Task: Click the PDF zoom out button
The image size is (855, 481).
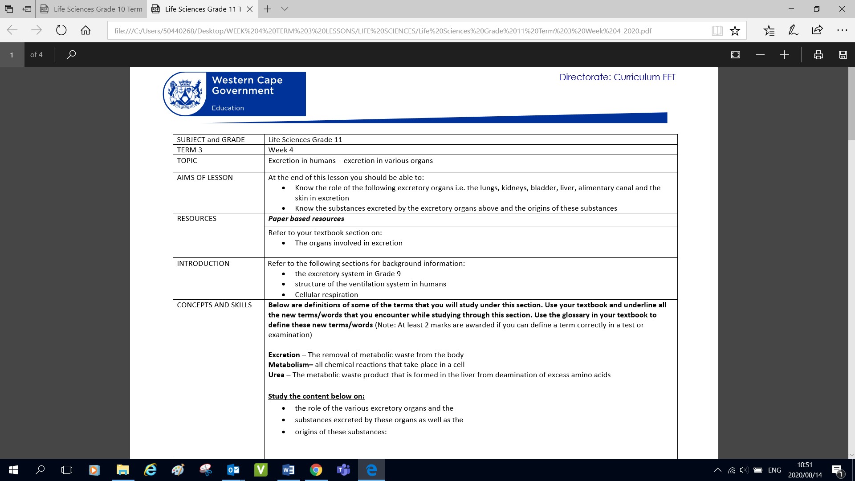Action: [x=760, y=55]
